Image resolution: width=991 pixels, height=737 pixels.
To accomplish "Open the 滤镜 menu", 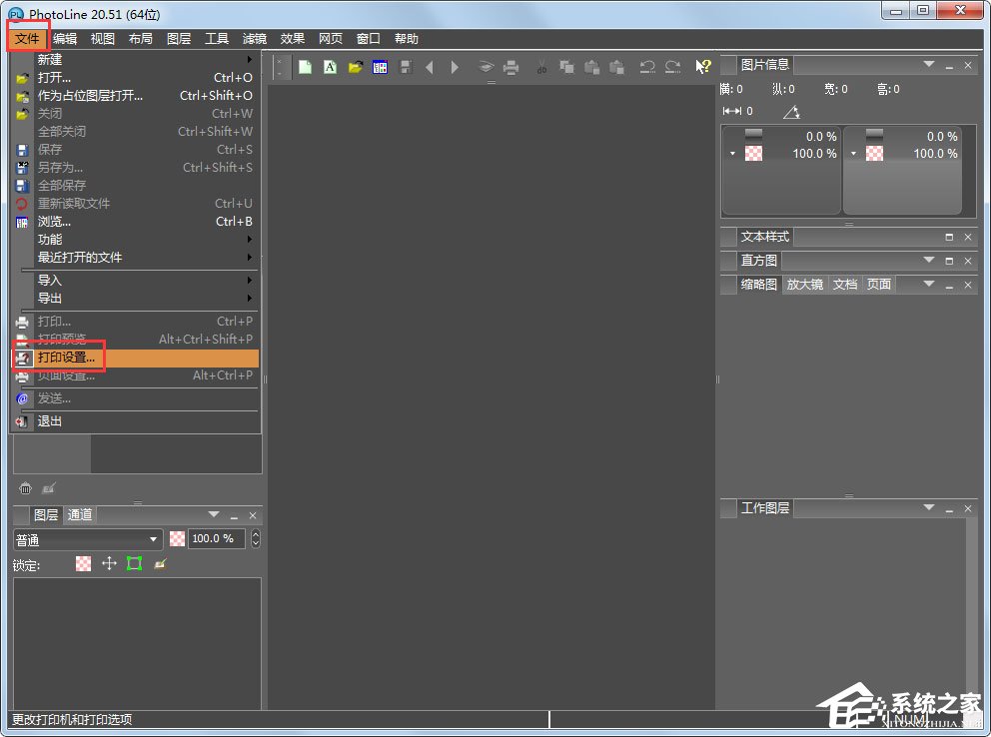I will point(255,39).
